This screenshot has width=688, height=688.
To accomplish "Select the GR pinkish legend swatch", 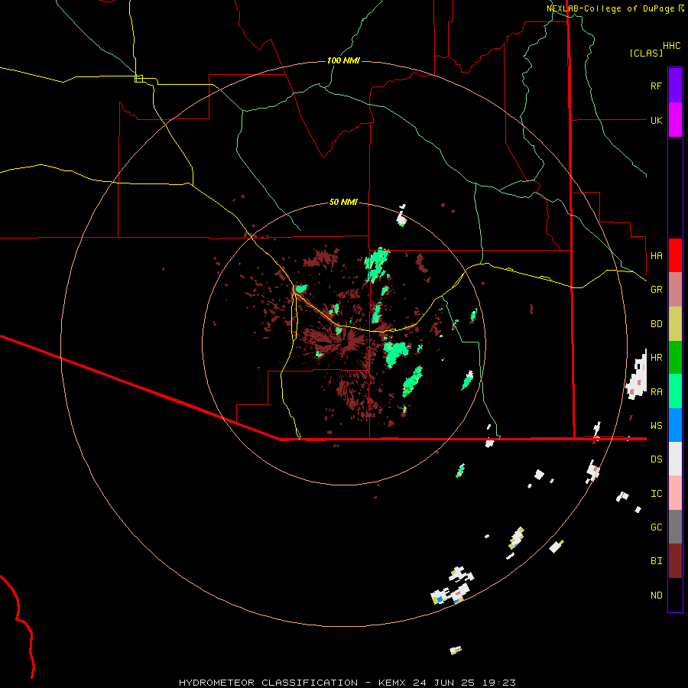I will pyautogui.click(x=675, y=290).
